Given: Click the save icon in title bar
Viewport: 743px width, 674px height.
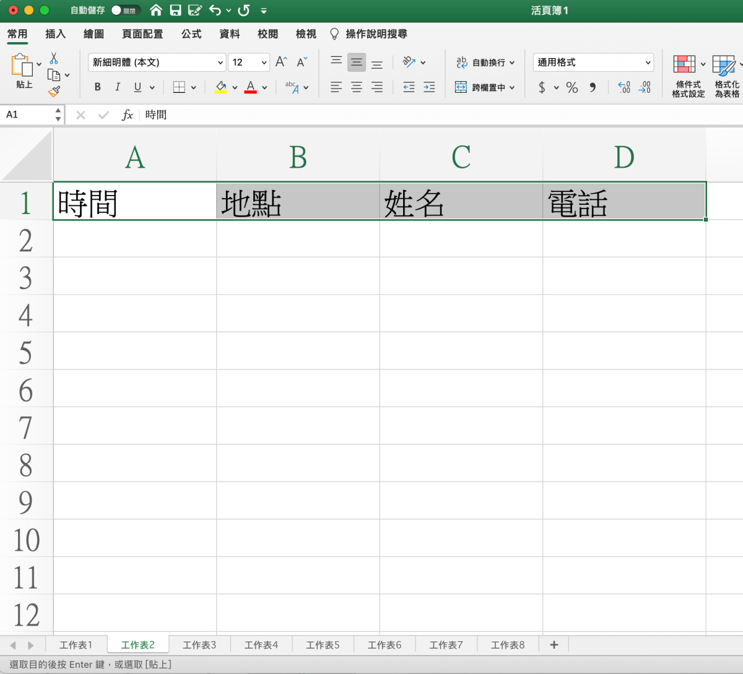Looking at the screenshot, I should tap(175, 11).
